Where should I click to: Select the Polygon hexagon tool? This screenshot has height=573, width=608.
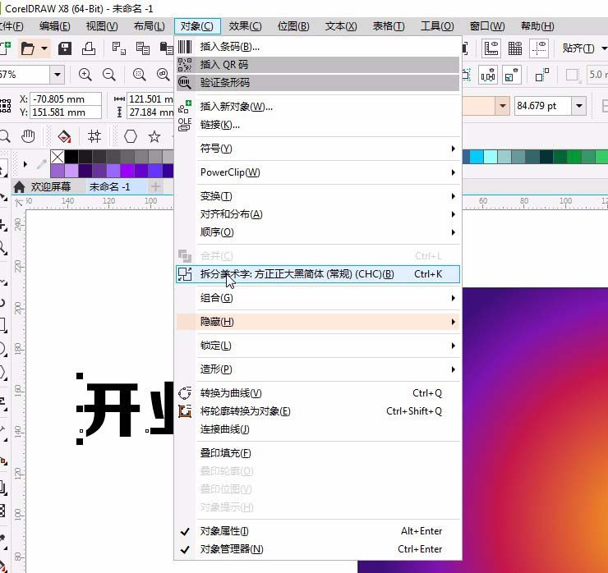click(x=131, y=136)
